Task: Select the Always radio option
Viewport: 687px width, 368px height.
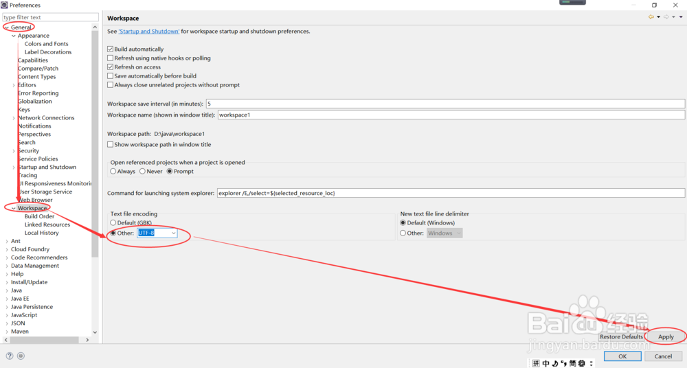Action: (x=113, y=171)
